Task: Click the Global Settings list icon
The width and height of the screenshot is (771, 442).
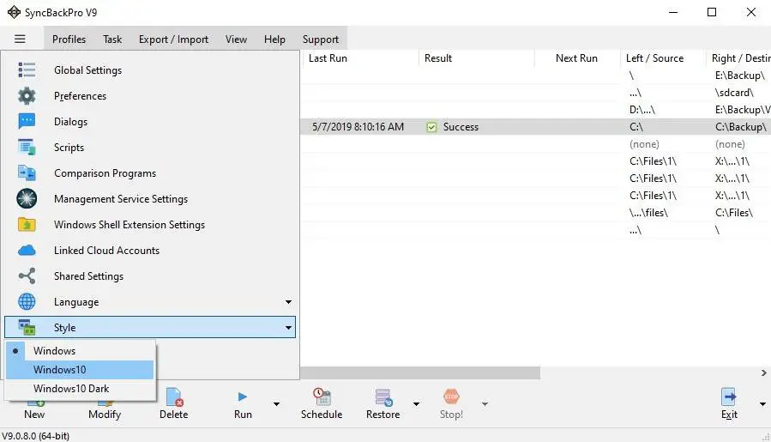Action: point(27,70)
